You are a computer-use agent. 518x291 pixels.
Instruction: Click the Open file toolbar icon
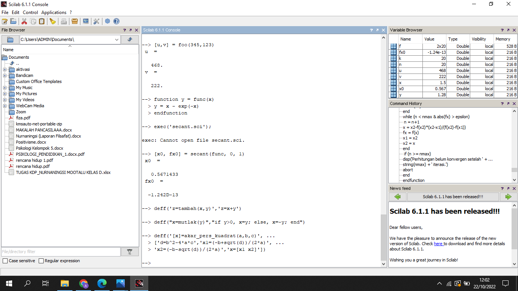(13, 21)
